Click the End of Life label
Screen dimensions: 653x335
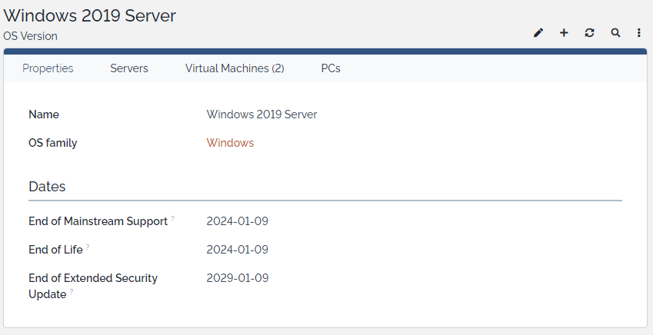(x=55, y=249)
